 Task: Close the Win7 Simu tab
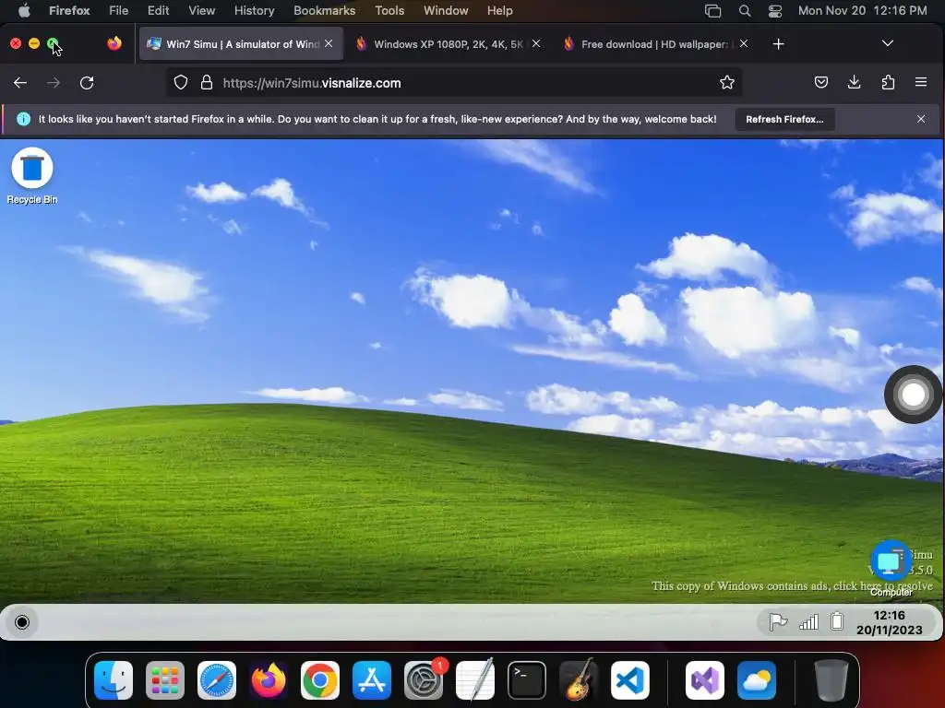[x=329, y=44]
